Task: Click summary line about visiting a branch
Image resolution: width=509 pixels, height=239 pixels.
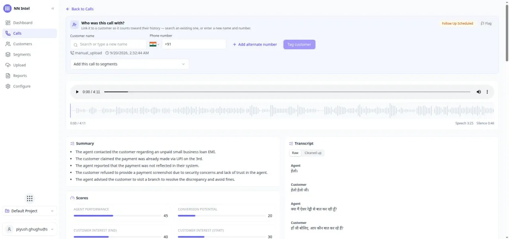Action: (155, 179)
